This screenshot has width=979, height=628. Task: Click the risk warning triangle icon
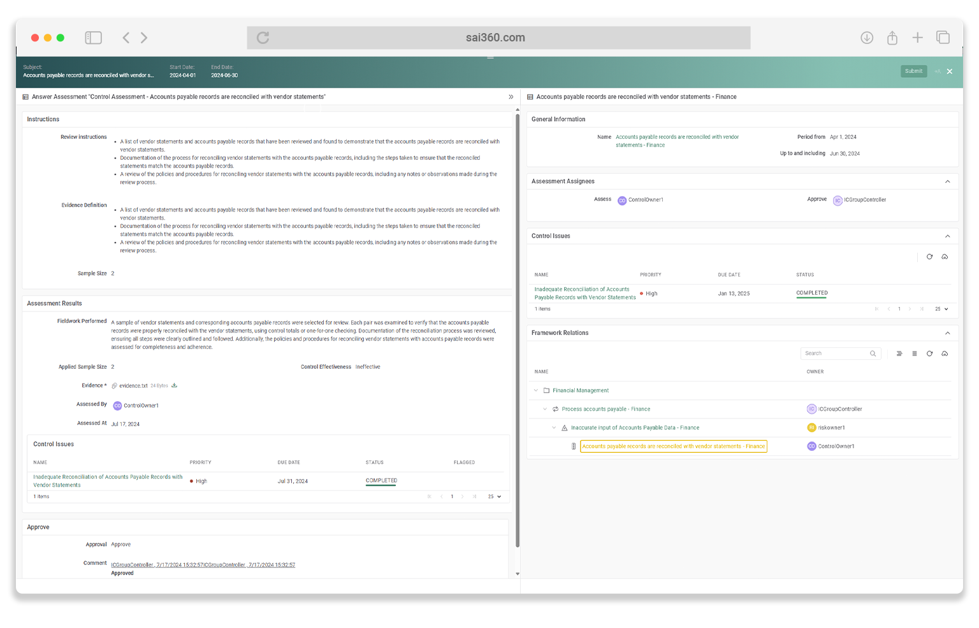[x=564, y=428]
